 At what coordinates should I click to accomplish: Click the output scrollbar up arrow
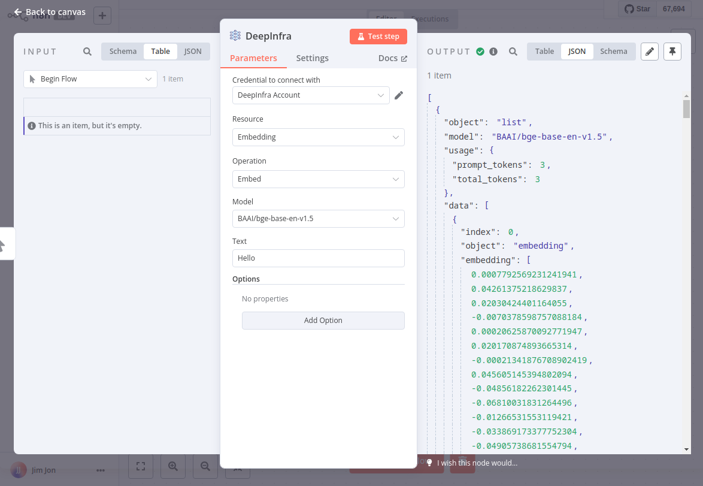686,96
